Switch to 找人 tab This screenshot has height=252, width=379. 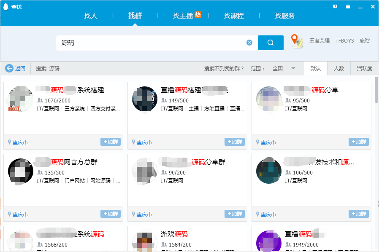tap(91, 16)
